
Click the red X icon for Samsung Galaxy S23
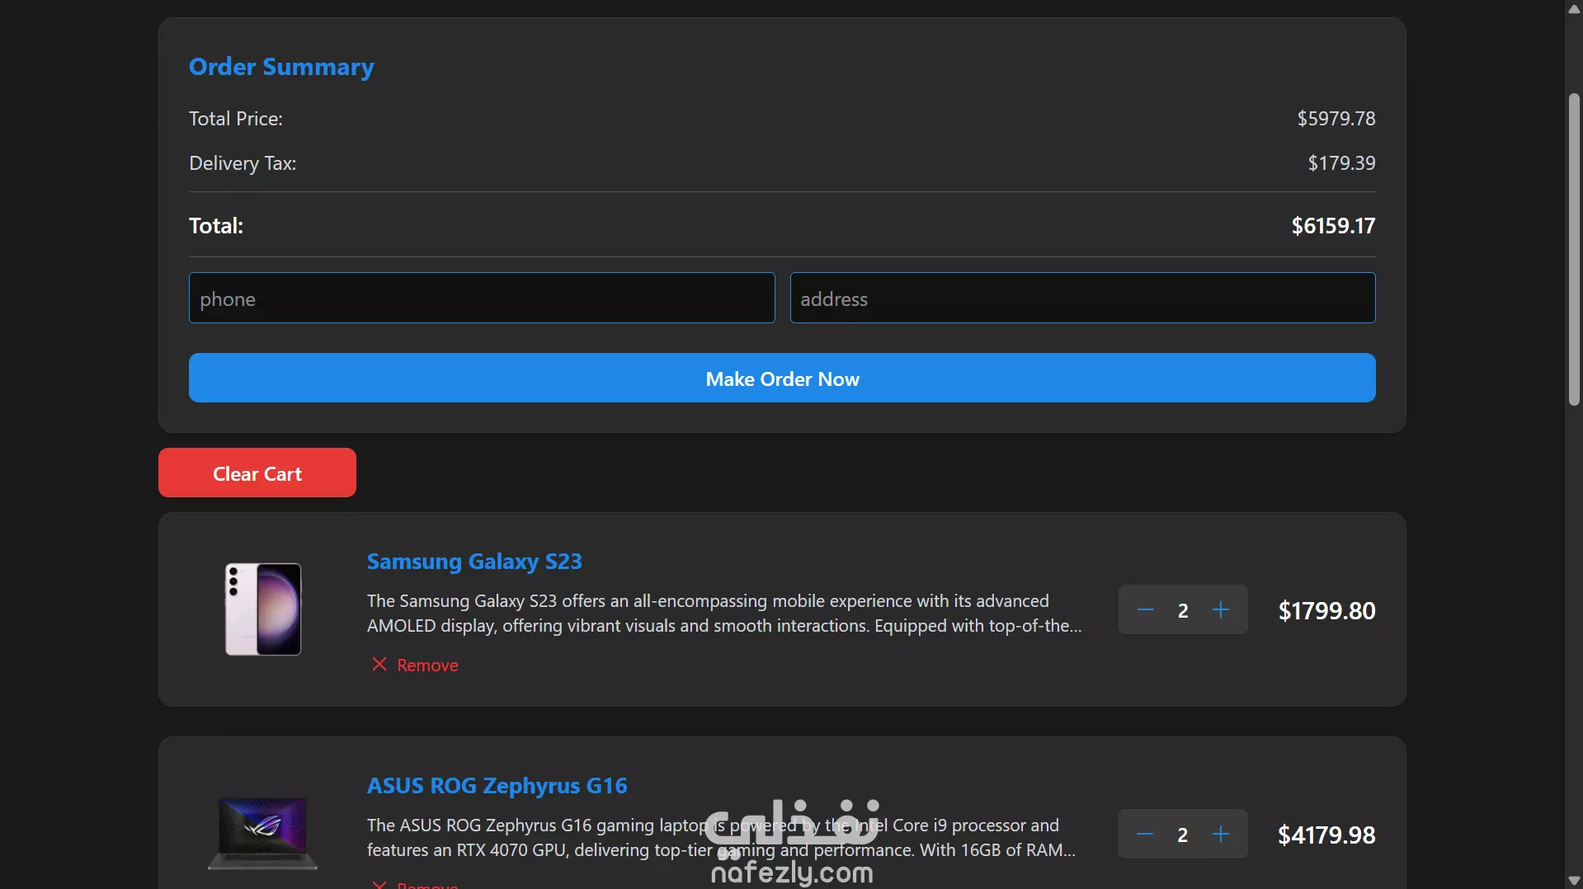click(x=379, y=665)
